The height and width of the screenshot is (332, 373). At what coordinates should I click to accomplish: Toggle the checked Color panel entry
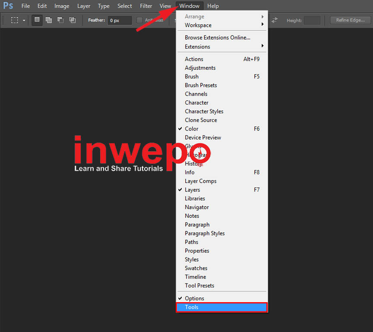(x=192, y=129)
